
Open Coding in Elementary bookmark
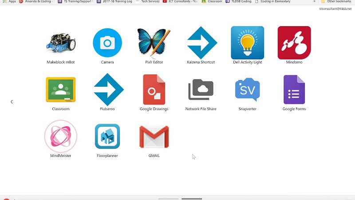click(272, 1)
